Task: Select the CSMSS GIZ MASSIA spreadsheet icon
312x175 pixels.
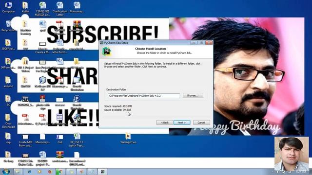Action: [42, 9]
